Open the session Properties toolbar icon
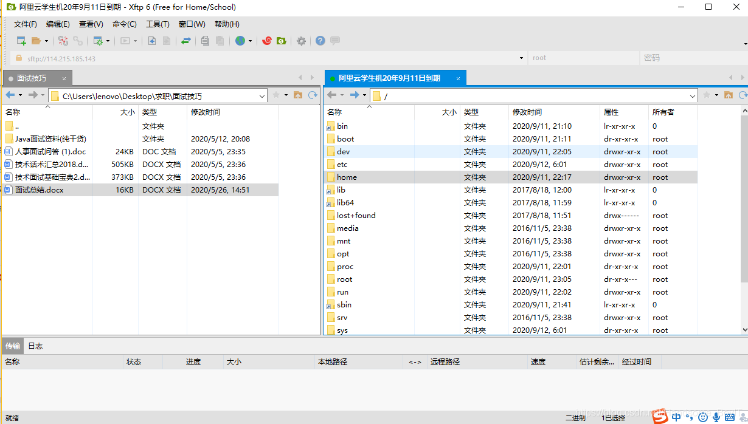748x424 pixels. tap(98, 41)
